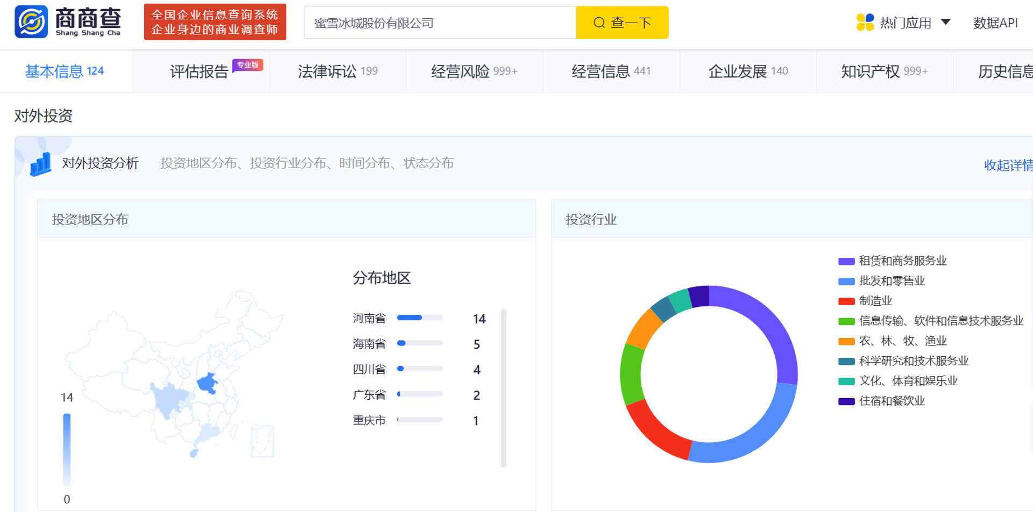Toggle the 信息传输、软件和信息技术服务业 legend swatch
This screenshot has width=1033, height=512.
(846, 321)
